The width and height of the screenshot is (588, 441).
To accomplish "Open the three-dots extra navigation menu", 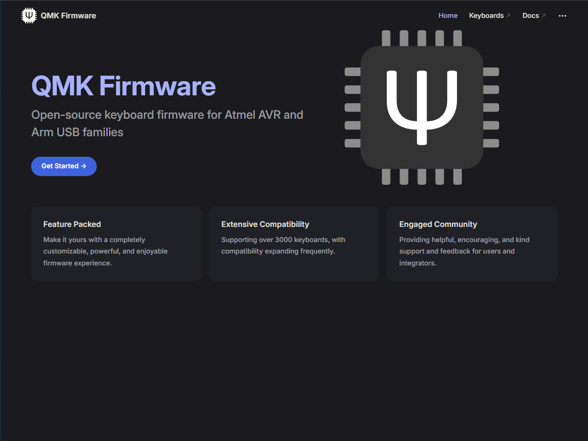I will click(x=562, y=16).
